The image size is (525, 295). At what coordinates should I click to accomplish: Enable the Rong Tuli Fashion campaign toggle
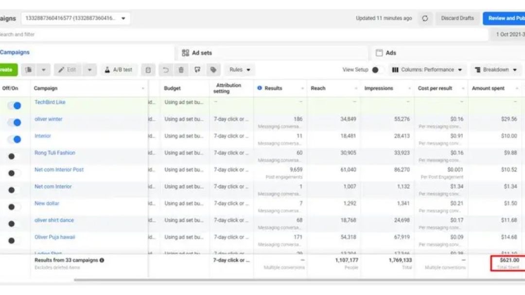[14, 156]
